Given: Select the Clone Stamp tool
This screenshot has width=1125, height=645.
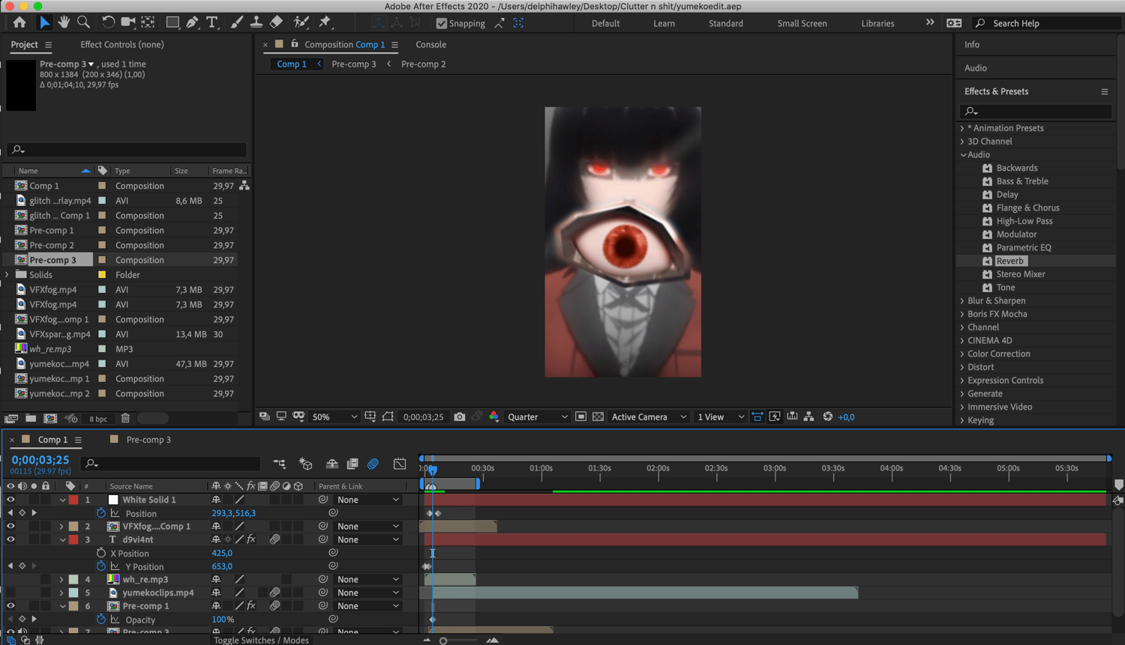Looking at the screenshot, I should [x=256, y=22].
